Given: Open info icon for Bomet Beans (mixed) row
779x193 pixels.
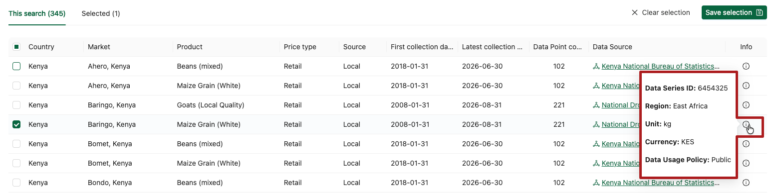Looking at the screenshot, I should click(746, 144).
